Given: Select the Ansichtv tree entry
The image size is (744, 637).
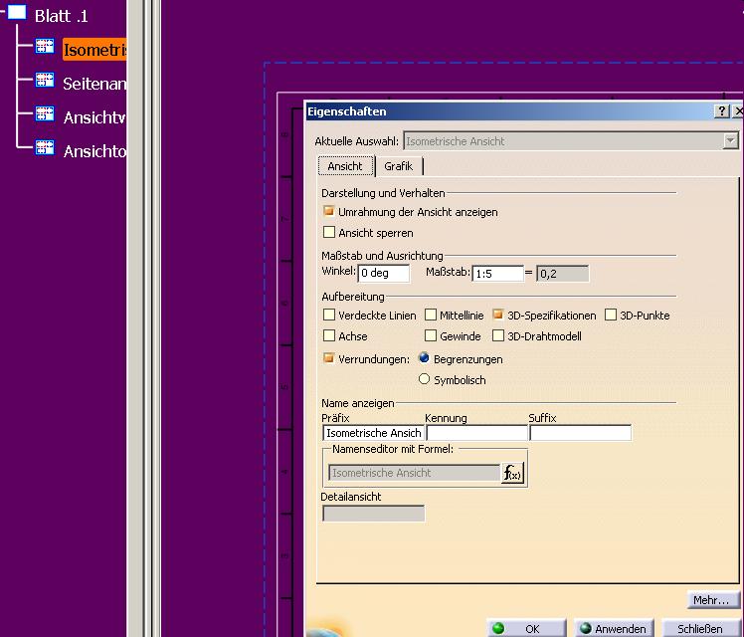Looking at the screenshot, I should click(94, 117).
